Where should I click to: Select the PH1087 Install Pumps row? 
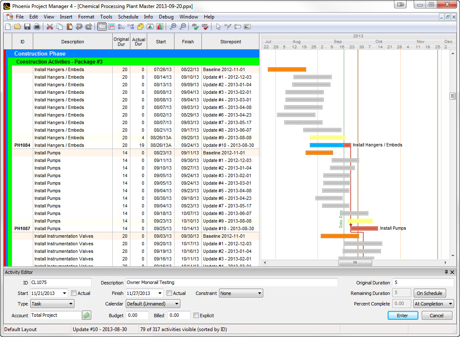135,229
